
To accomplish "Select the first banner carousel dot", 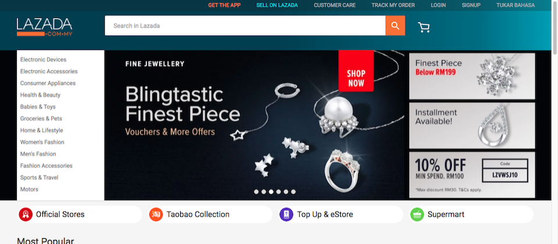I will click(256, 192).
